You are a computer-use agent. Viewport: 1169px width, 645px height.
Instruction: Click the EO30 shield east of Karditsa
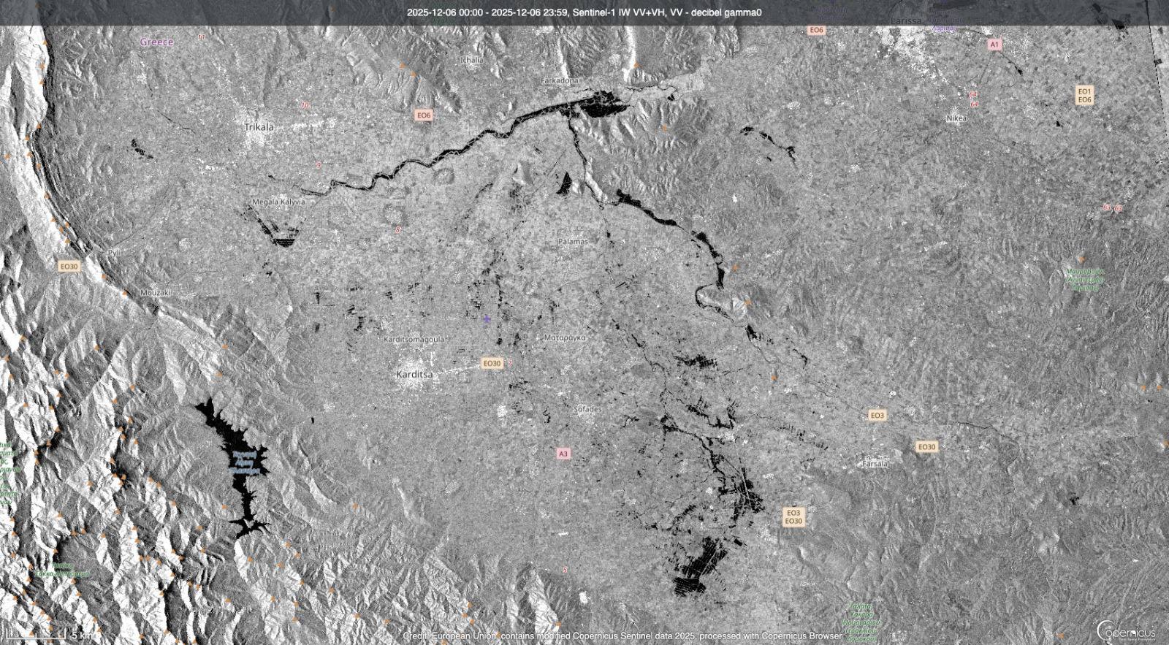[x=492, y=363]
